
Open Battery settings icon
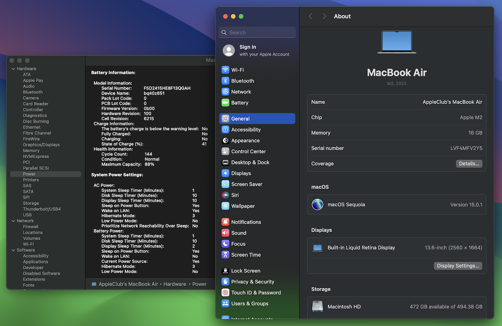click(x=225, y=103)
